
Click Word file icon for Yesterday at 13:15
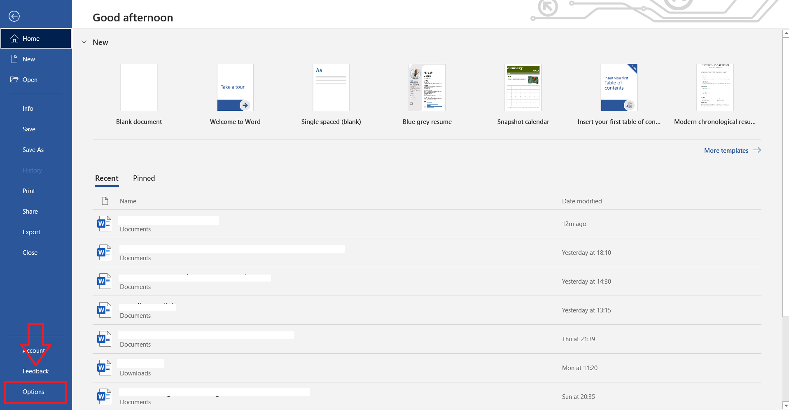104,310
